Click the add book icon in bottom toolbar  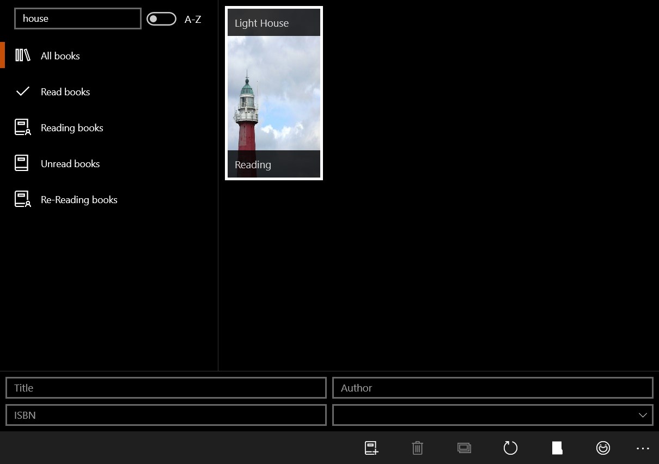[x=371, y=448]
